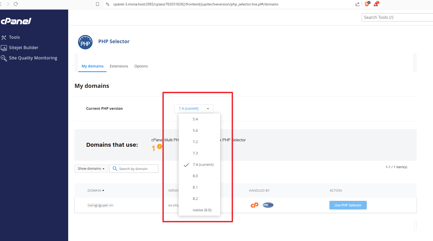The width and height of the screenshot is (433, 241).
Task: Click the browser reload button
Action: point(16,4)
